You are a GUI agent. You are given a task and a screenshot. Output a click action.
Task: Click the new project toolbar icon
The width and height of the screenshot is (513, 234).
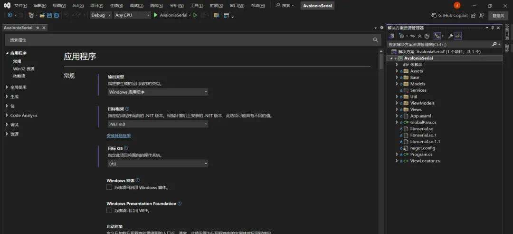click(x=31, y=15)
